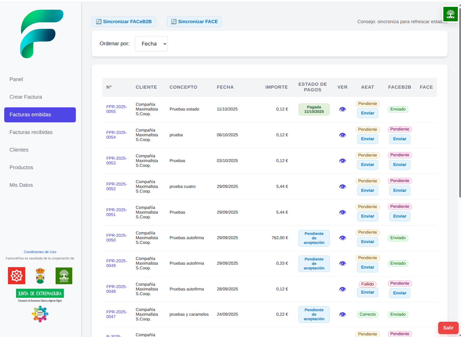
Task: Open invoice link FPR-2025-0054
Action: [116, 135]
